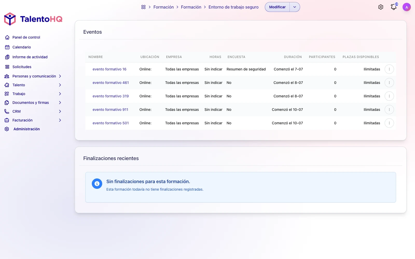415x259 pixels.
Task: Click the ENCUESTA column header
Action: pos(236,57)
